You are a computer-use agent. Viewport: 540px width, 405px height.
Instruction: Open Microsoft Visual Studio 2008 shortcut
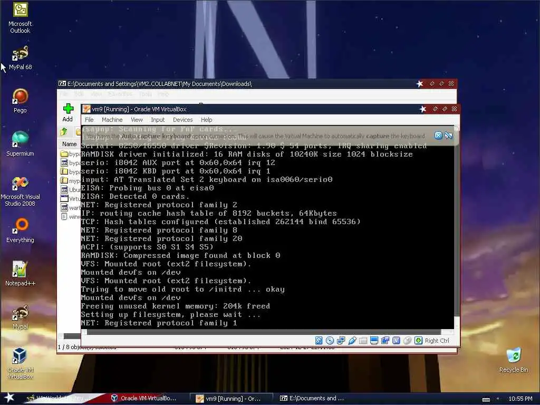click(x=20, y=191)
